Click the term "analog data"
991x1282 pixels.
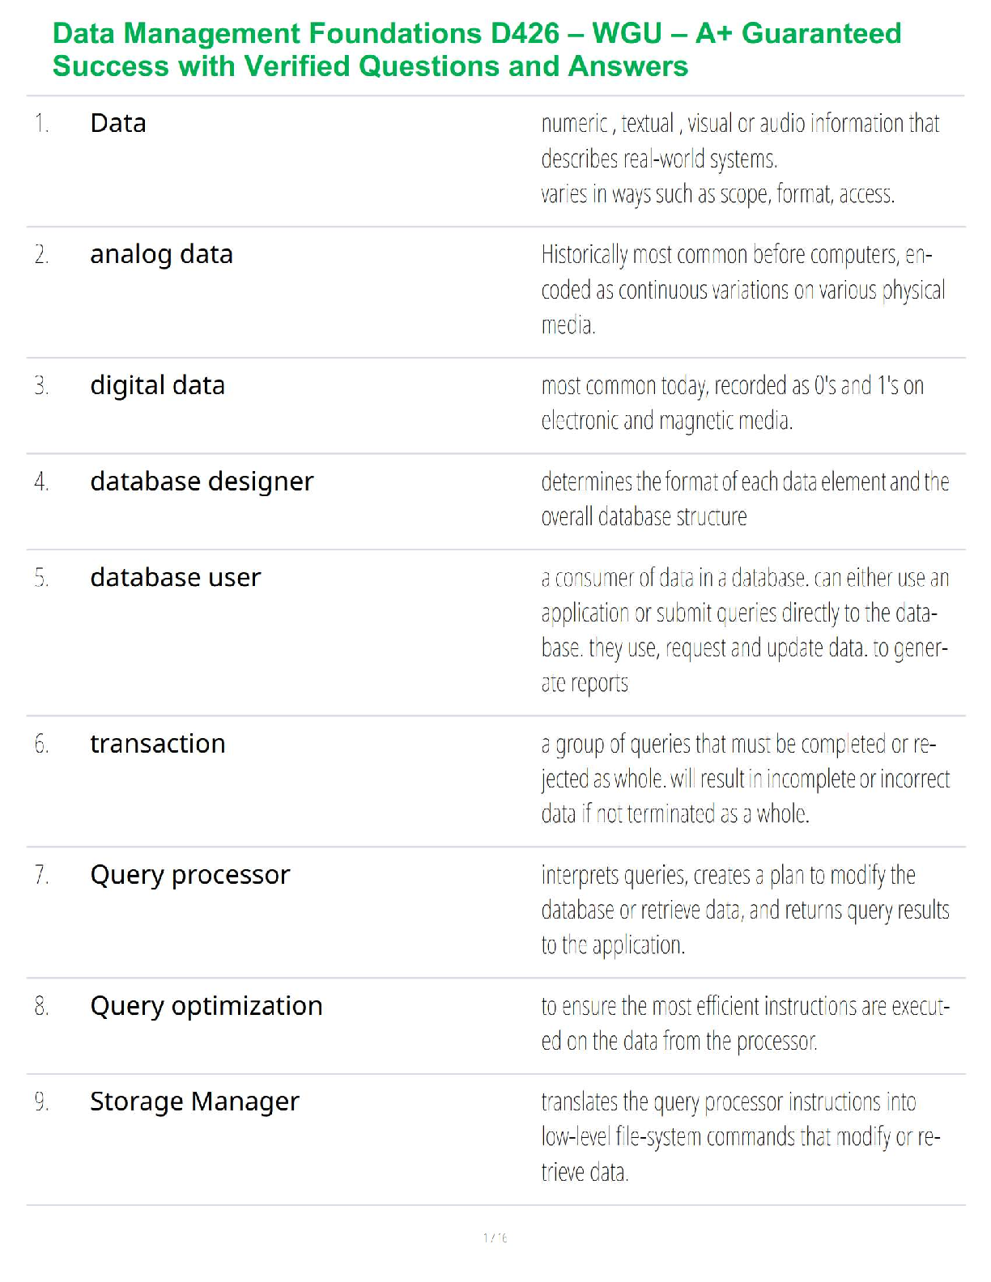(x=161, y=254)
